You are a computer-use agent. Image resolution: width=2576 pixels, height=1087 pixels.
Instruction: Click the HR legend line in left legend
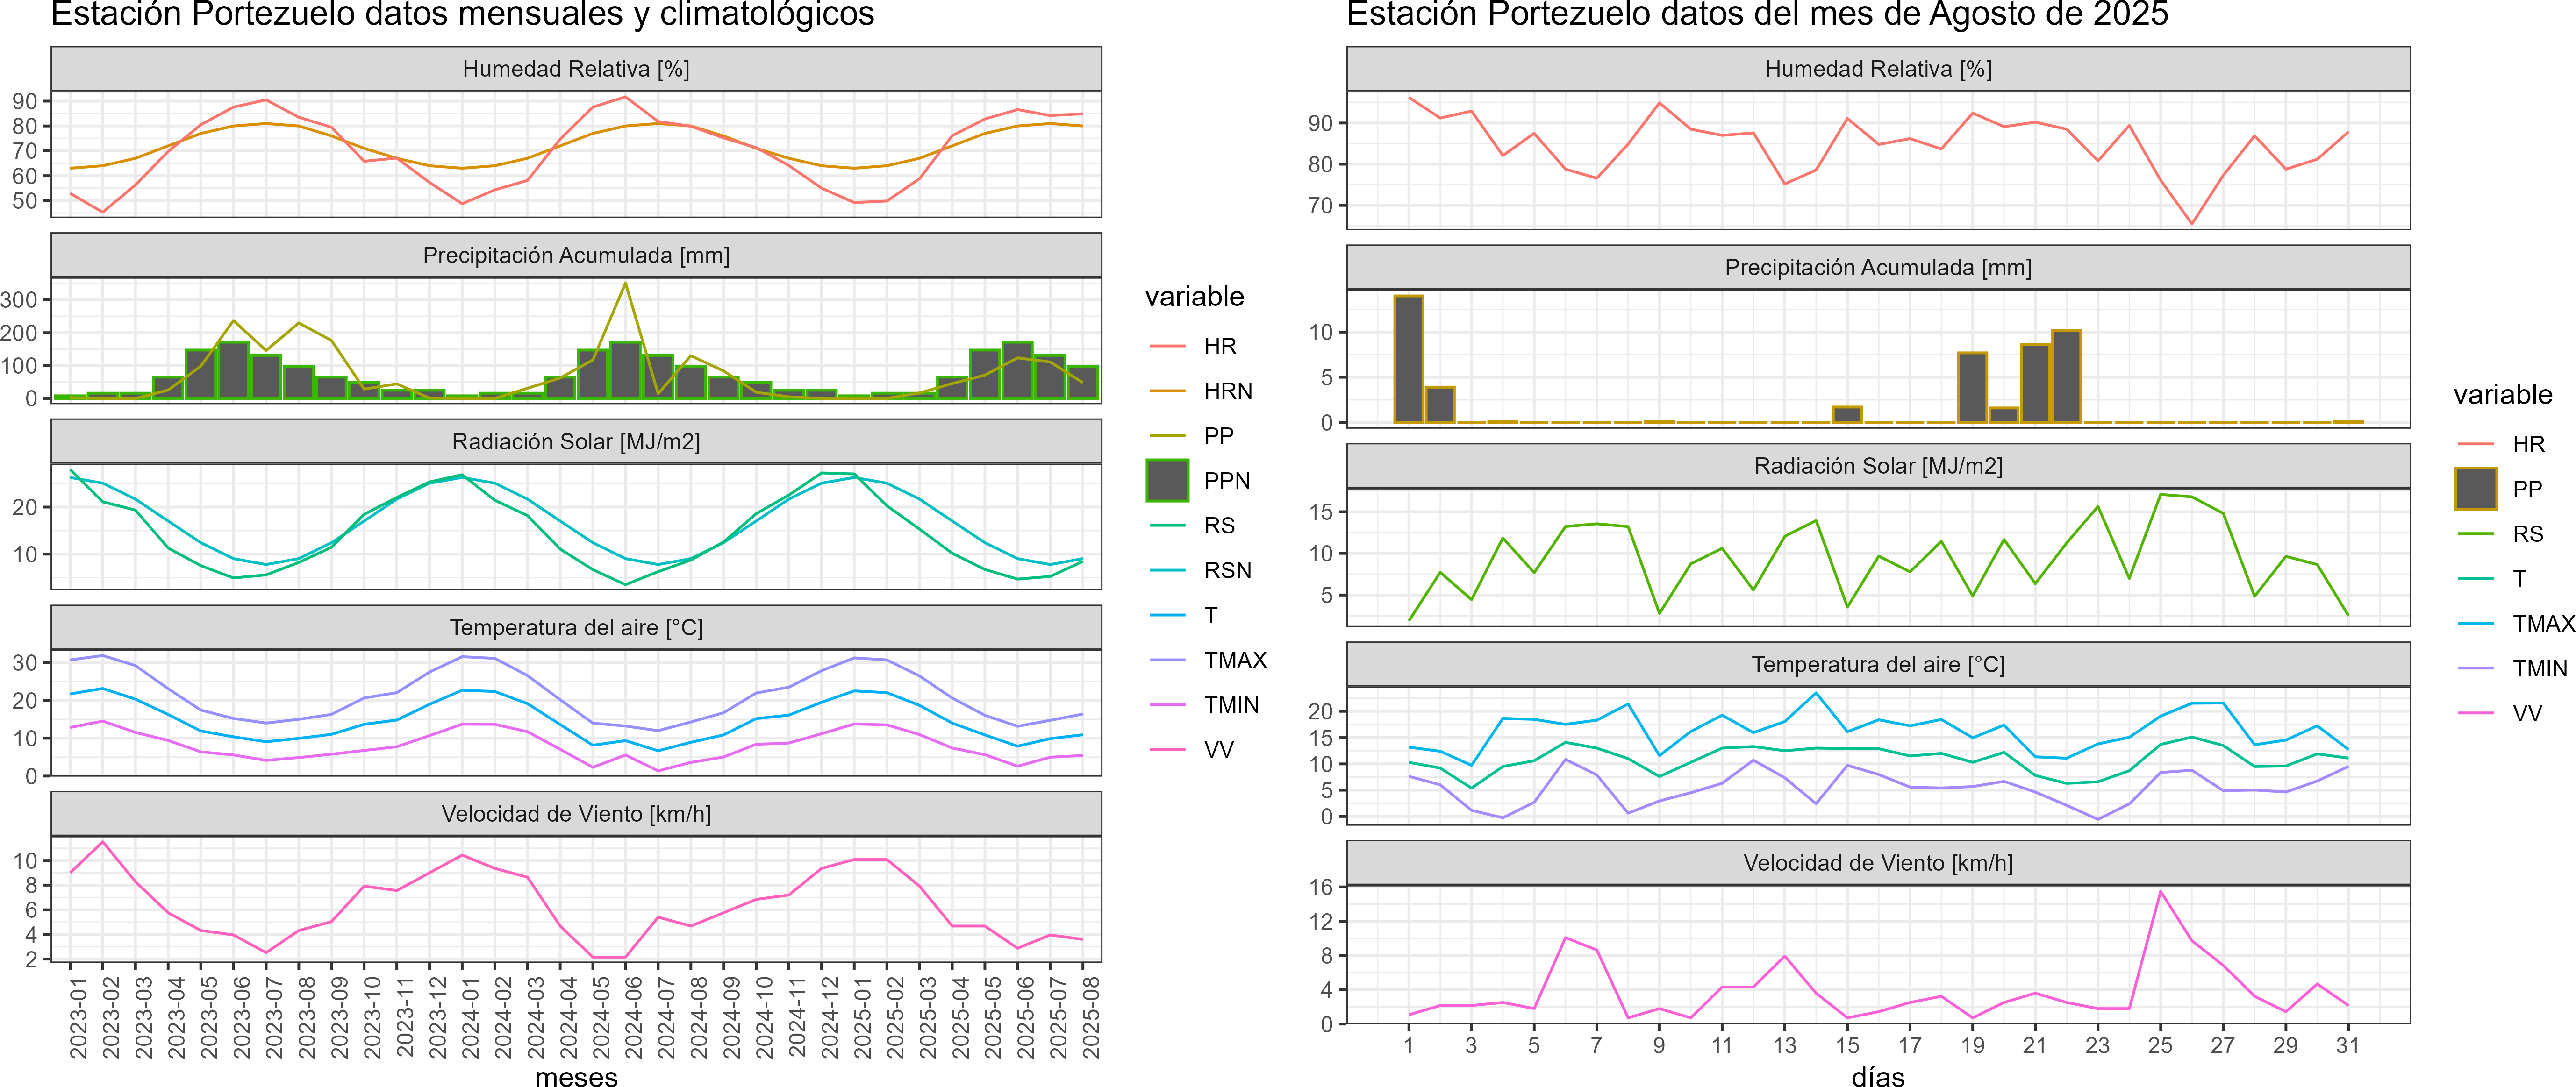[1167, 347]
